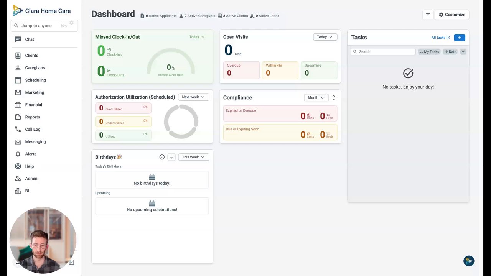Click the dashboard filter icon beside Customize
491x276 pixels.
tap(428, 15)
